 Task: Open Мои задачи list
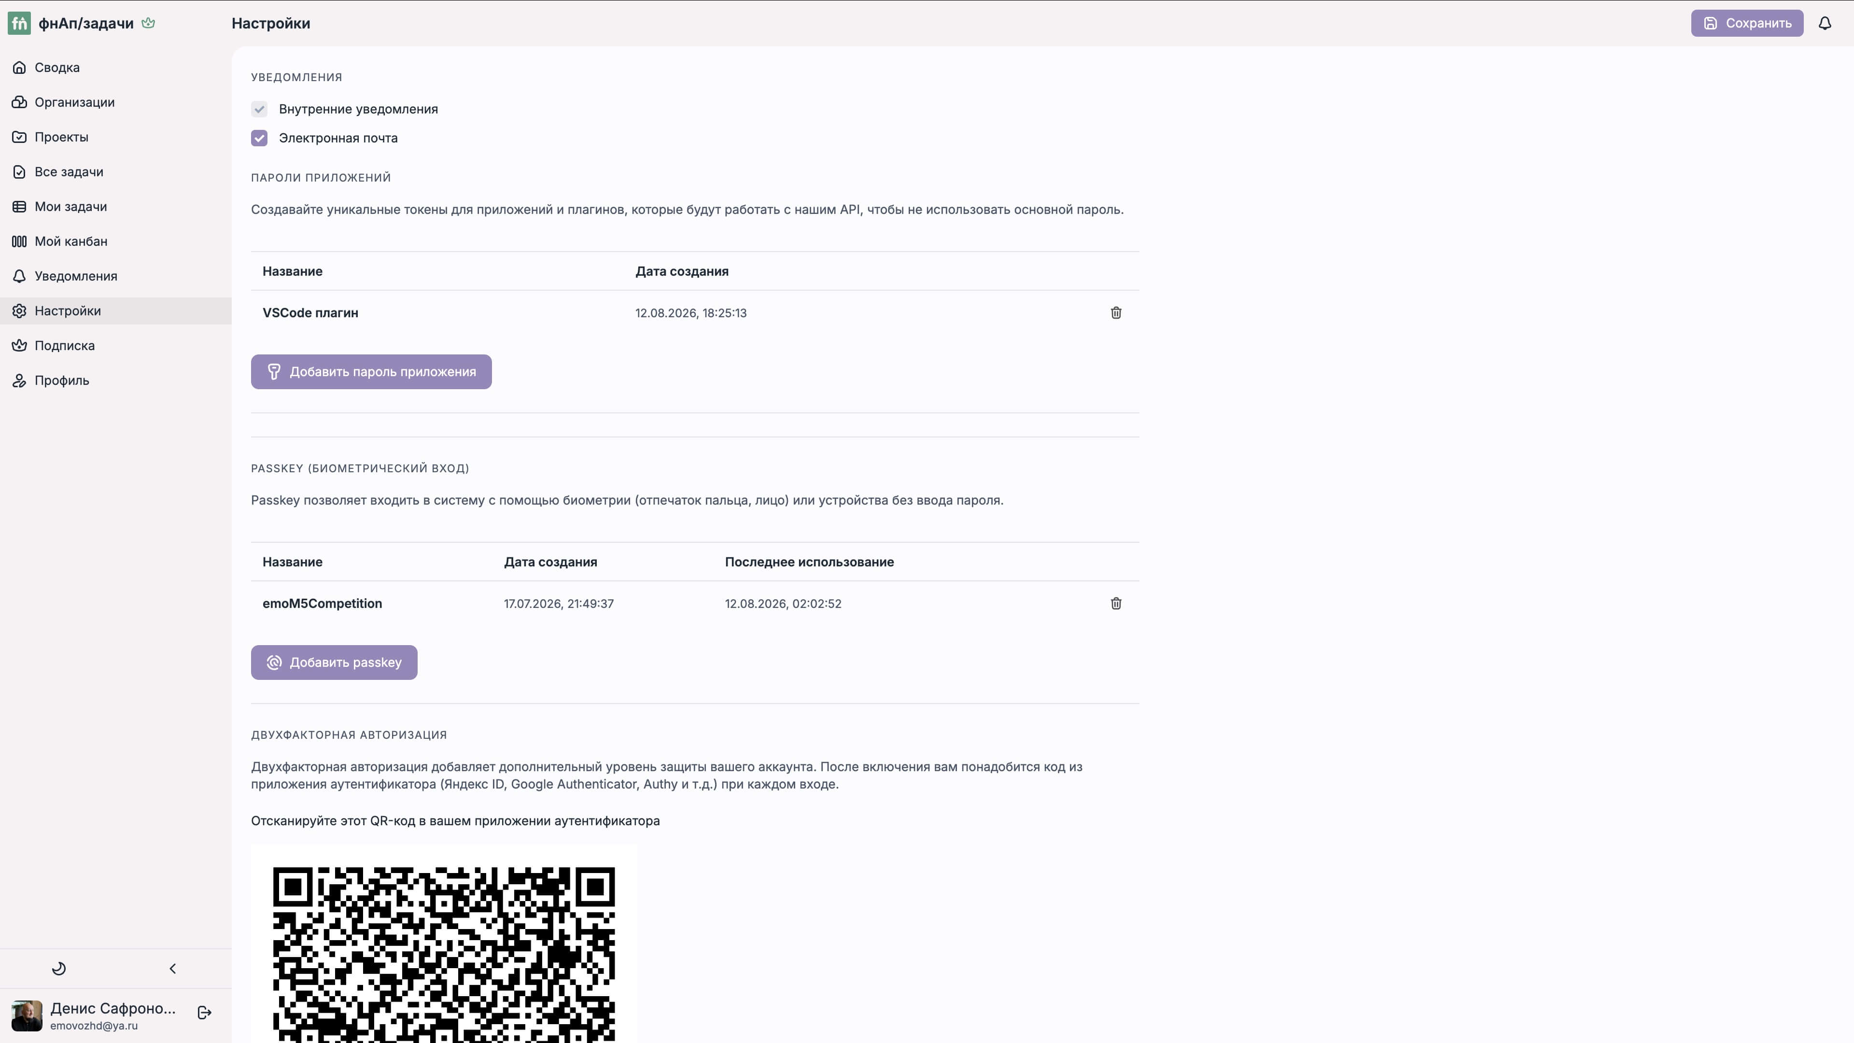(116, 207)
